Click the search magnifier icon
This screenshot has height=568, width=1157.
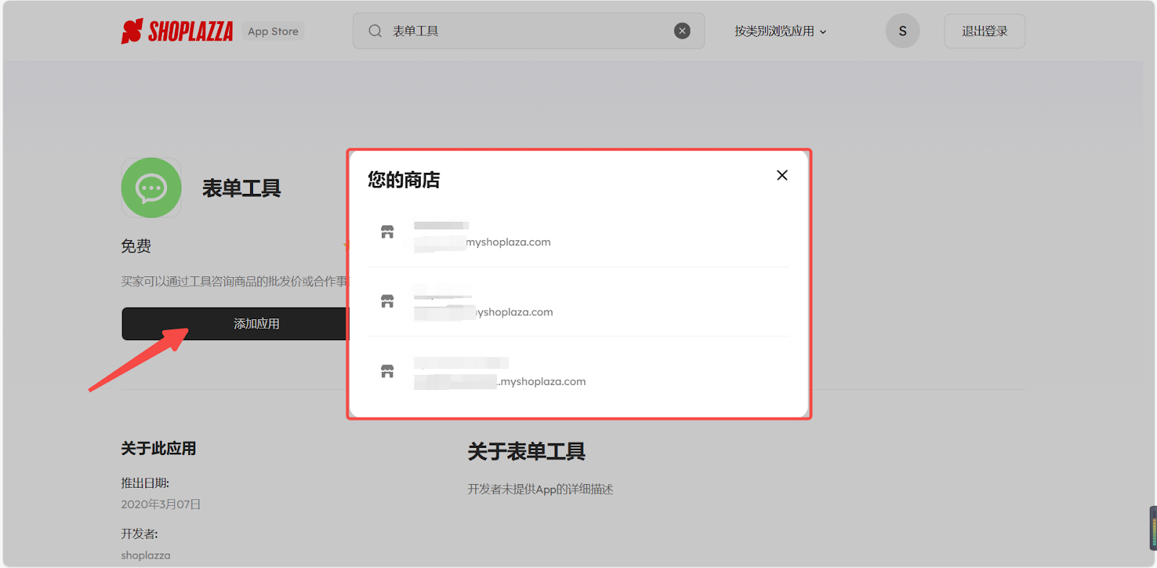point(375,31)
